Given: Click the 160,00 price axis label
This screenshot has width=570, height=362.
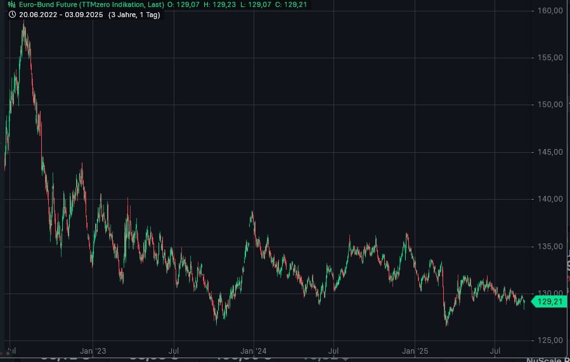Looking at the screenshot, I should 549,11.
